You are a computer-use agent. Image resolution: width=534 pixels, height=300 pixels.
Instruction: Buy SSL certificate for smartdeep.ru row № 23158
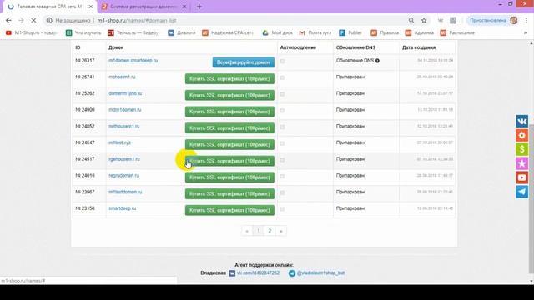pos(229,210)
